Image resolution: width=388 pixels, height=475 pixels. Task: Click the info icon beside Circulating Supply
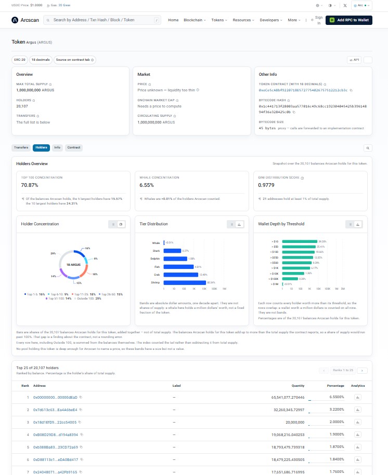click(175, 116)
